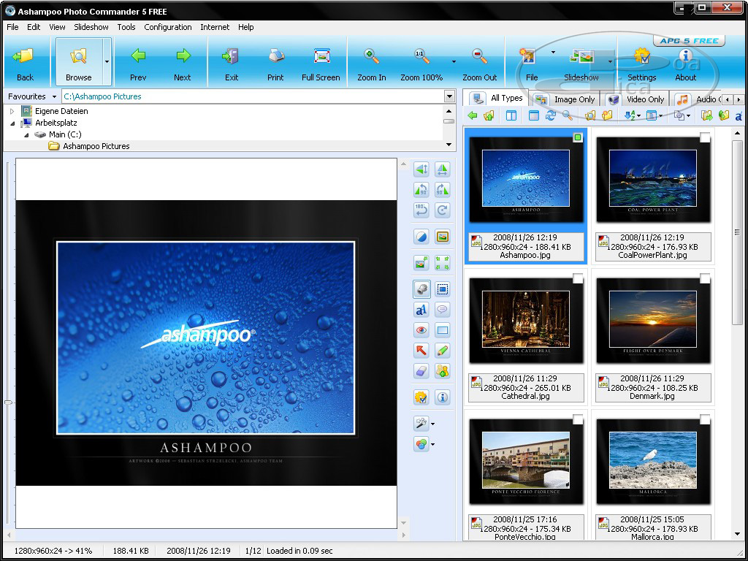The image size is (748, 561).
Task: Uncheck the Ashampoo.jpg selection box
Action: tap(578, 137)
